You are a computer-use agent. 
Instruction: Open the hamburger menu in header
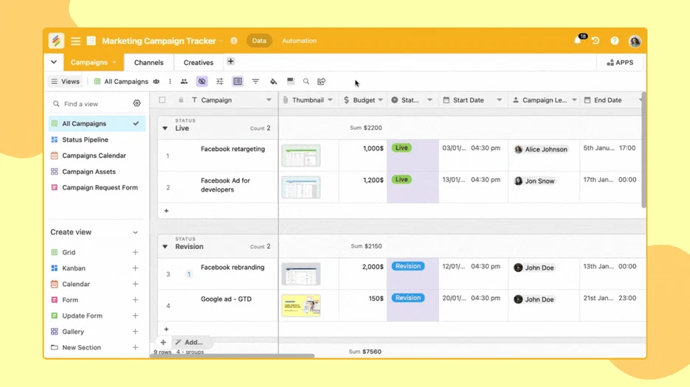pos(75,41)
